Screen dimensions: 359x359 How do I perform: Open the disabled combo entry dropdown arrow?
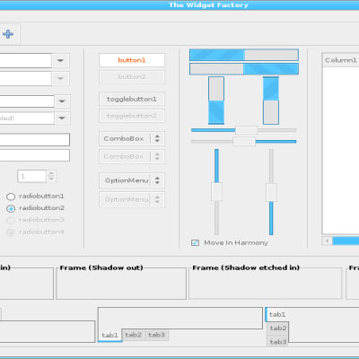coord(62,118)
